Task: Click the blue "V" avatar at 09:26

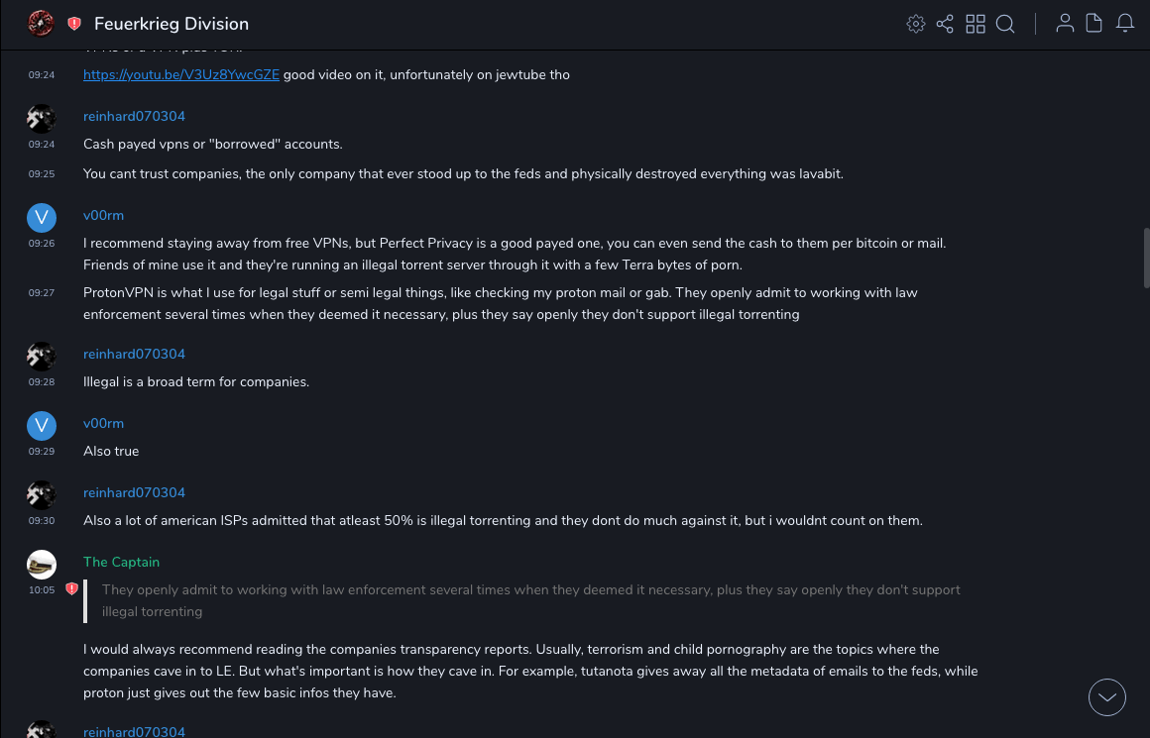Action: click(42, 218)
